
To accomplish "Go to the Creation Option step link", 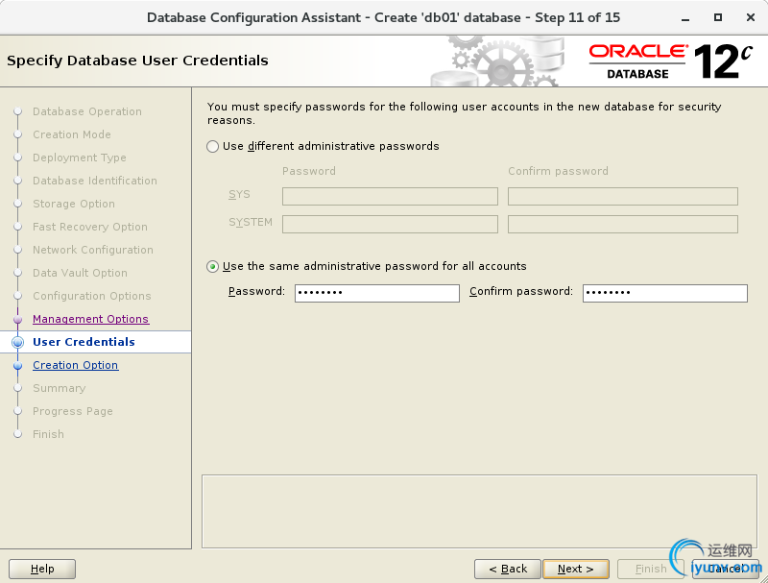I will point(76,365).
